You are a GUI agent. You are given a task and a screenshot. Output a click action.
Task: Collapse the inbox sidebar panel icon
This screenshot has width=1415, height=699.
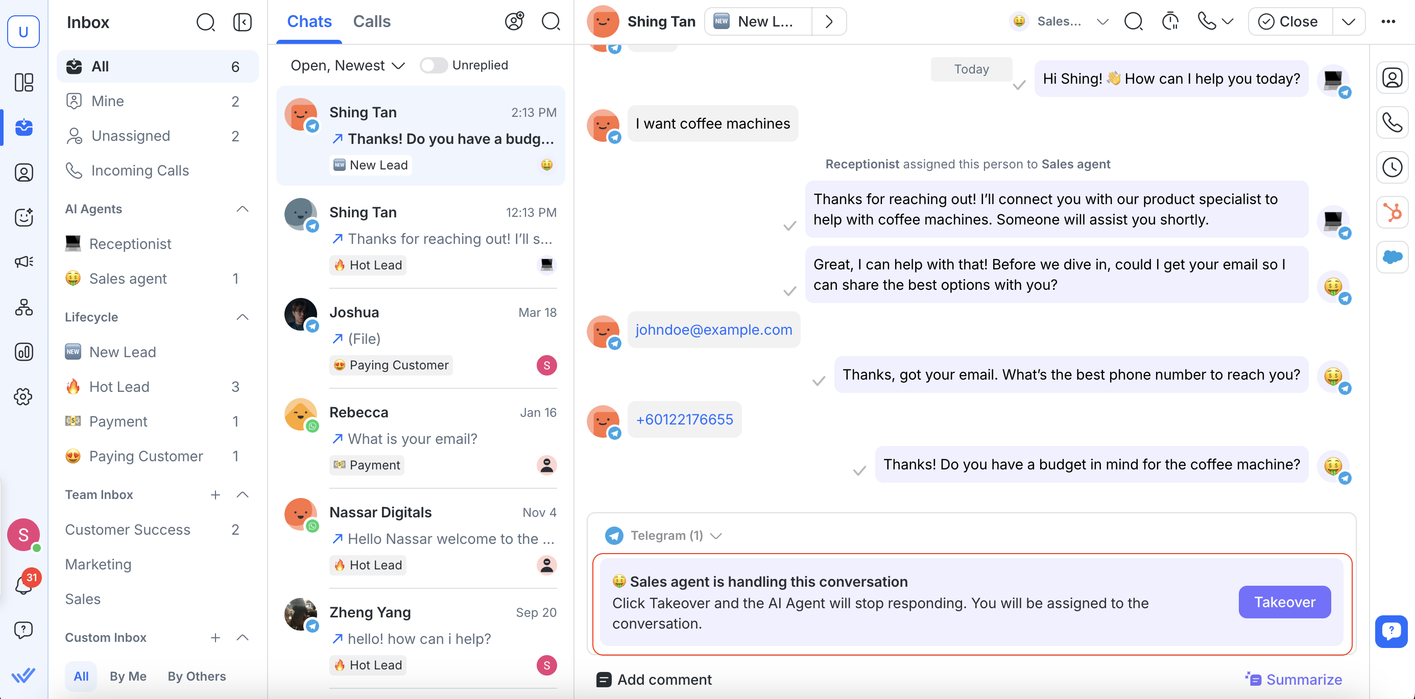coord(242,22)
